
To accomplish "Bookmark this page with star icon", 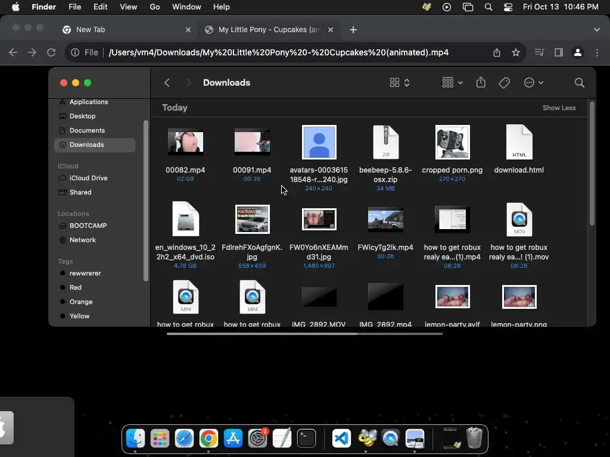I will [516, 52].
